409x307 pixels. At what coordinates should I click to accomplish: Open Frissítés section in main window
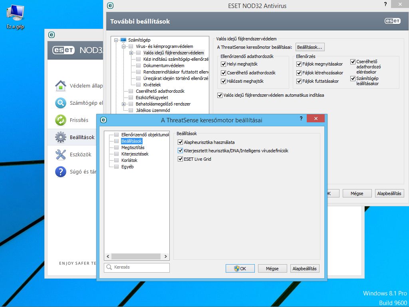[x=79, y=120]
